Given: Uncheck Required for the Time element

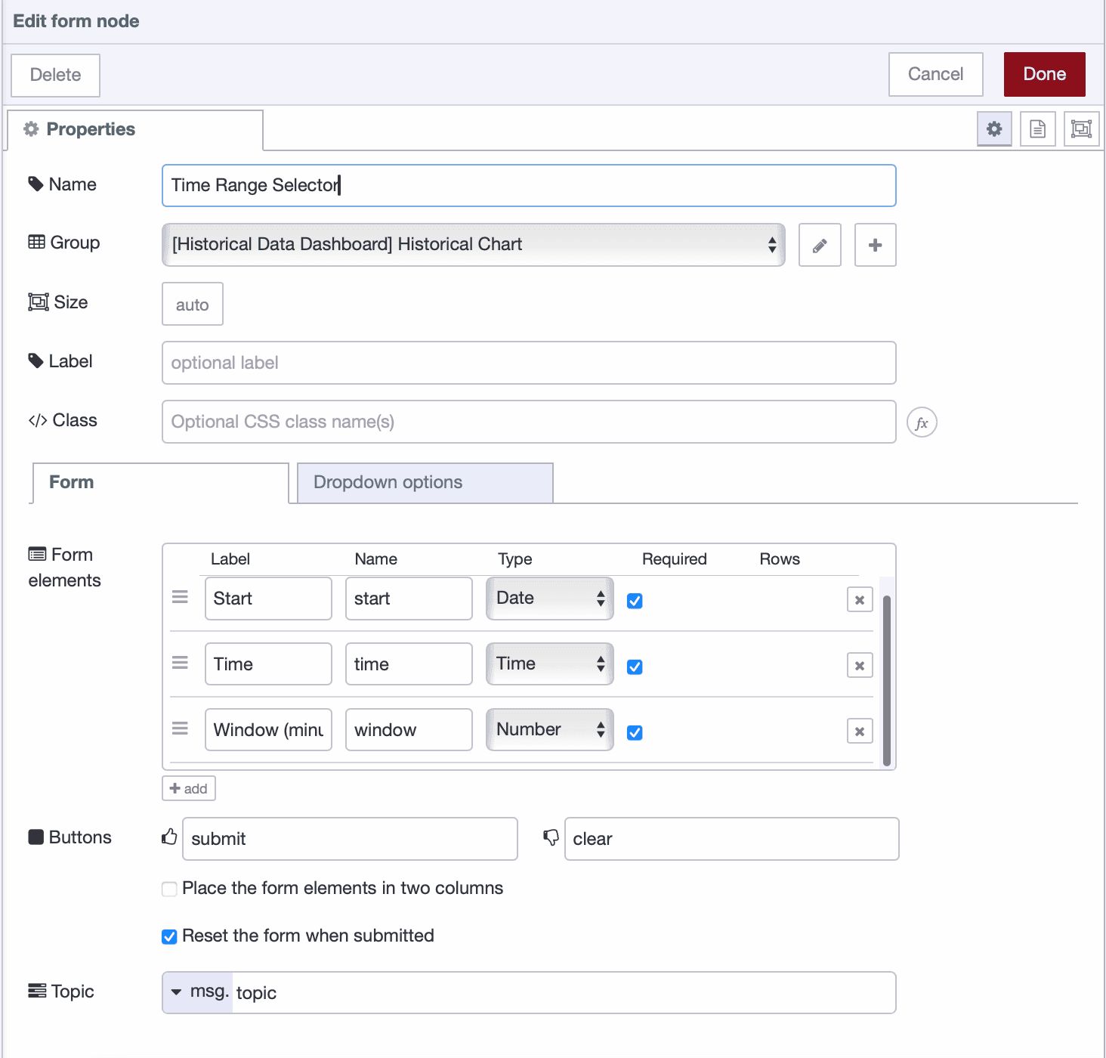Looking at the screenshot, I should click(635, 667).
